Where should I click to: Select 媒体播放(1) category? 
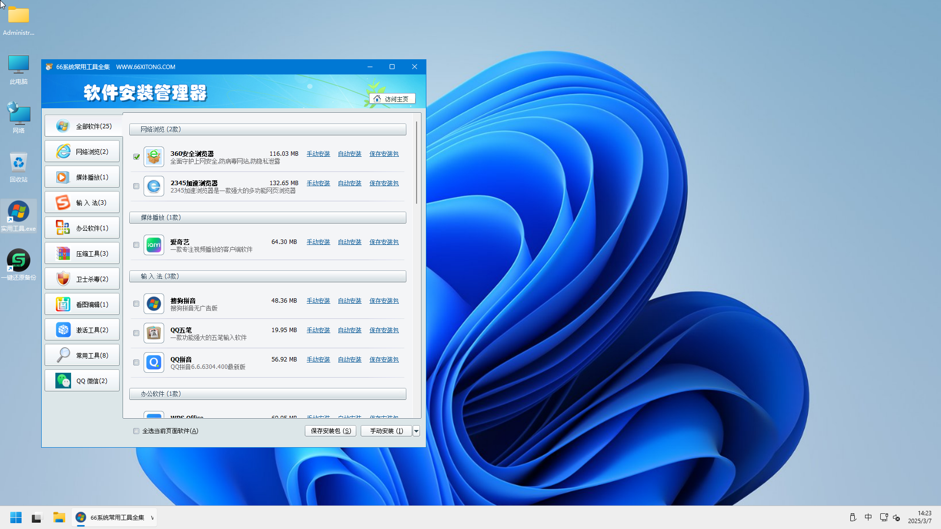click(x=82, y=177)
